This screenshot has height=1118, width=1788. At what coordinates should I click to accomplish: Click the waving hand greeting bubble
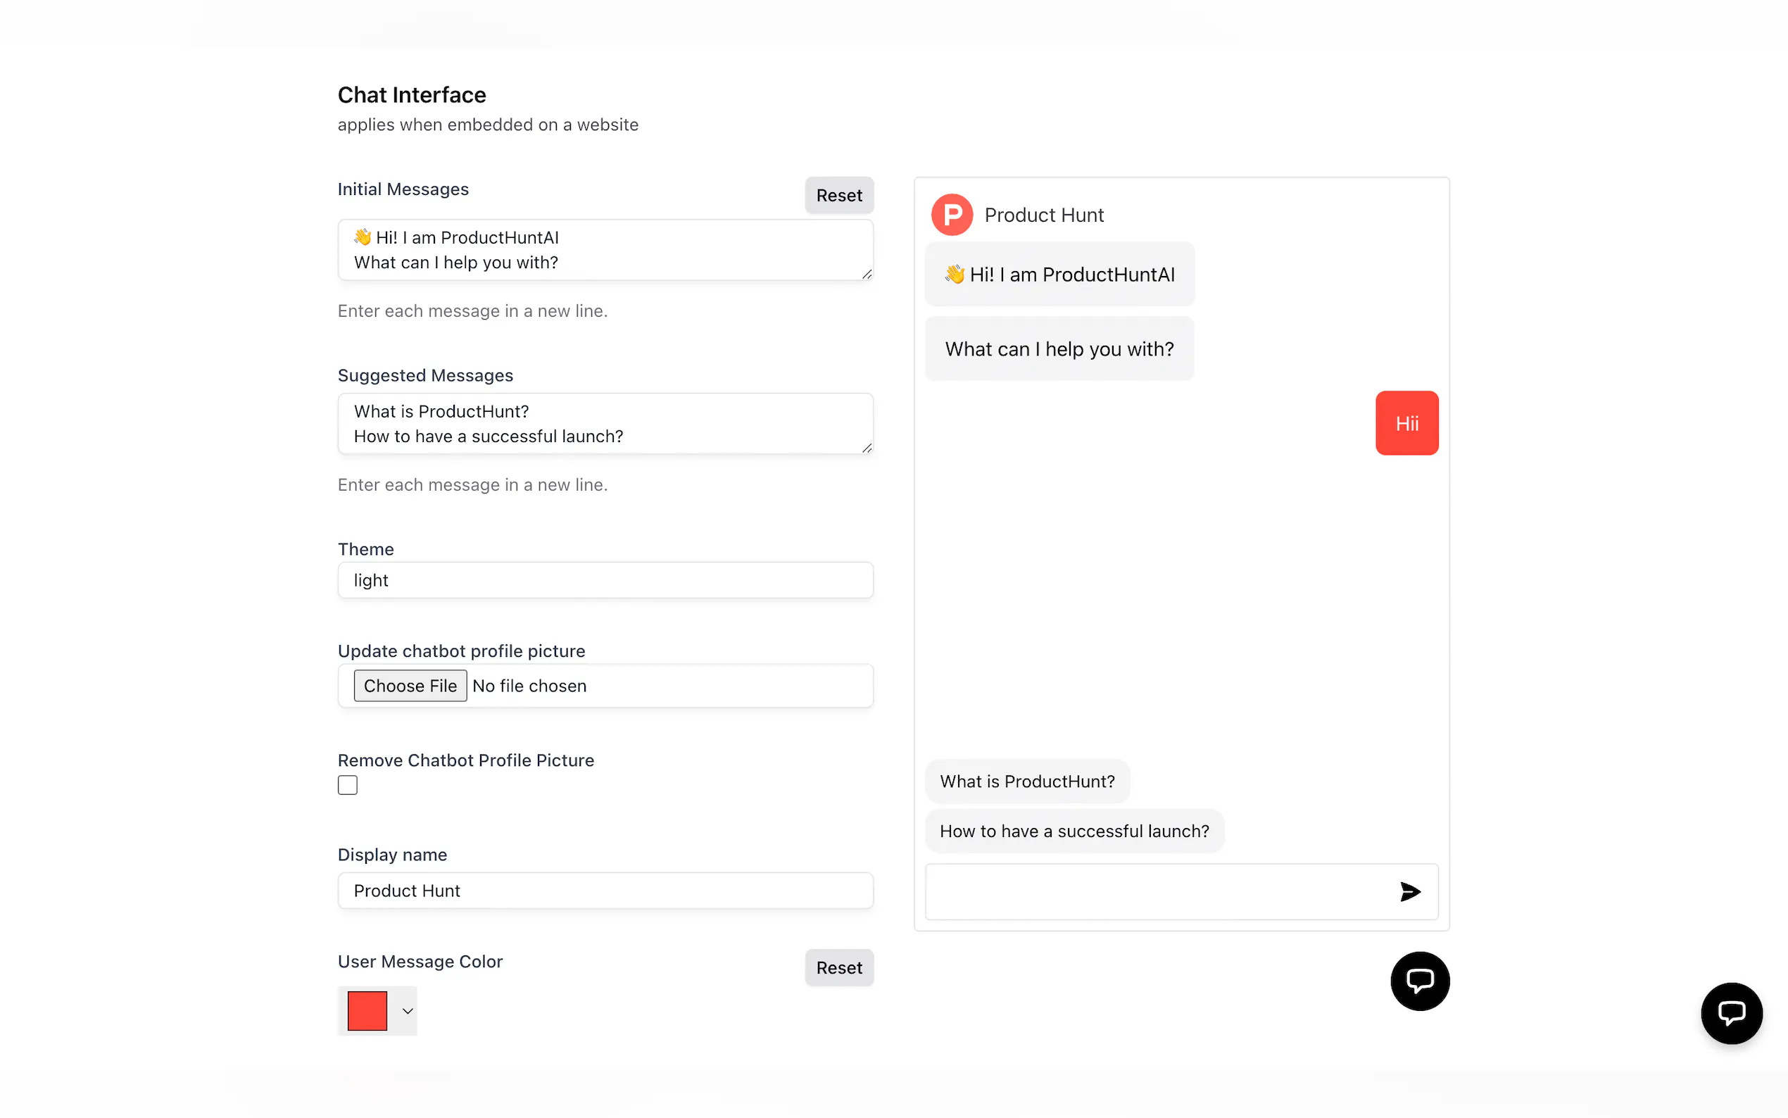tap(1059, 275)
